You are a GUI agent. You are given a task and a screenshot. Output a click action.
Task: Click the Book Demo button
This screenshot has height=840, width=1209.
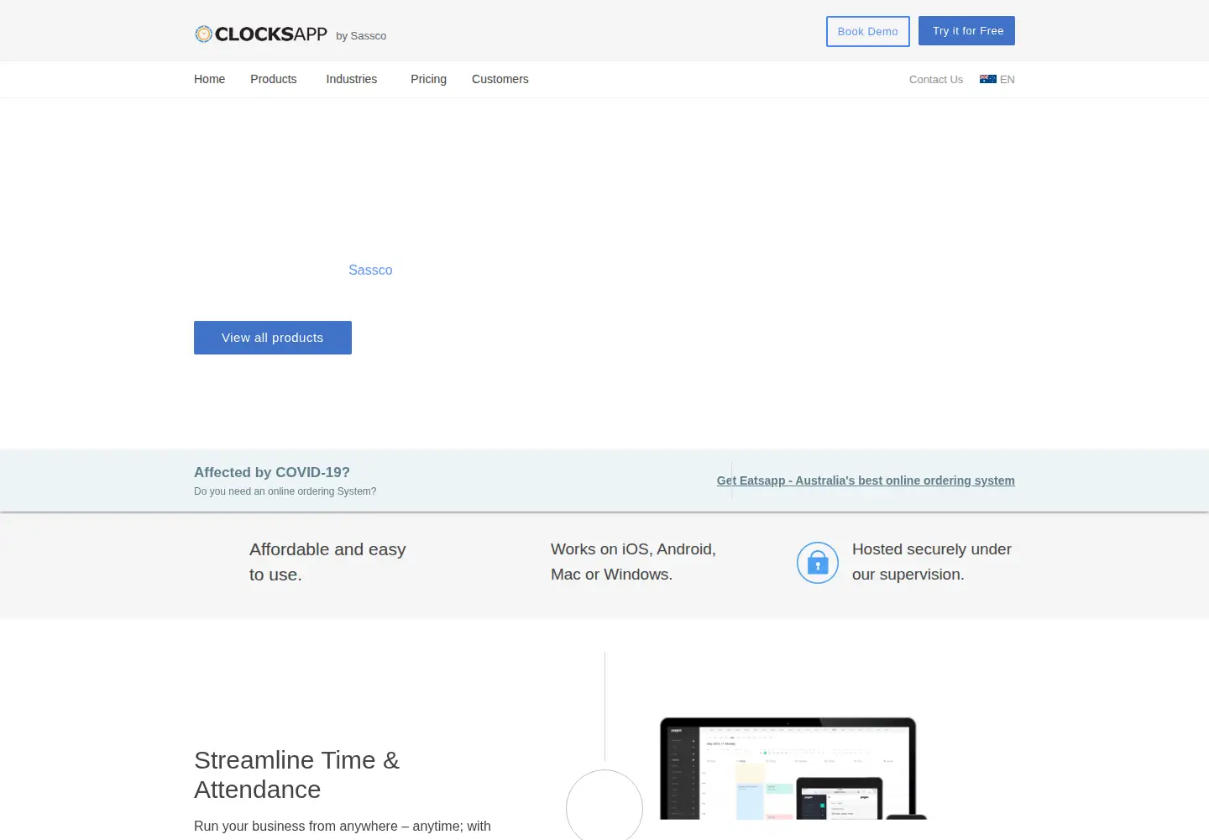click(868, 32)
